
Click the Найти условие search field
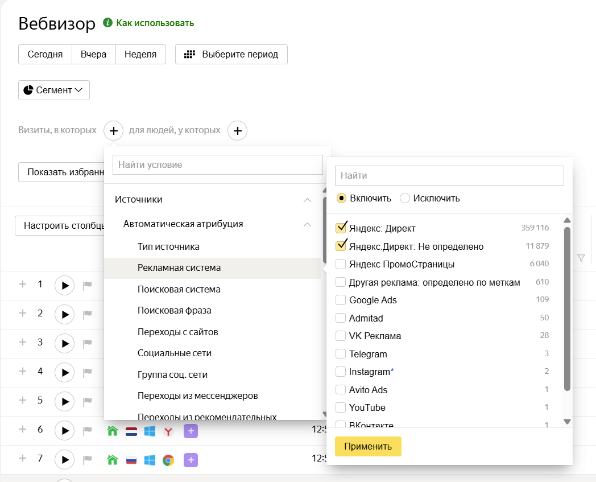218,164
